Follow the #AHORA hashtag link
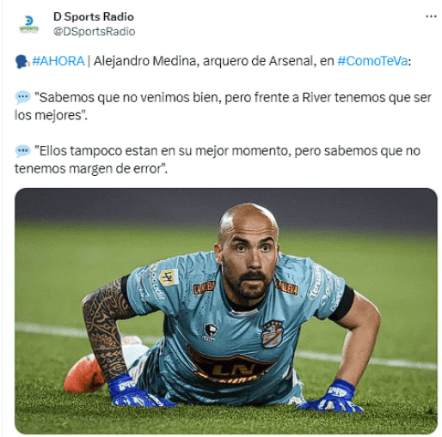 pos(58,61)
